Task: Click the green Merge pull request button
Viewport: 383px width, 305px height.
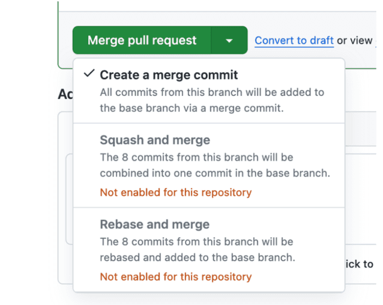Action: click(142, 41)
